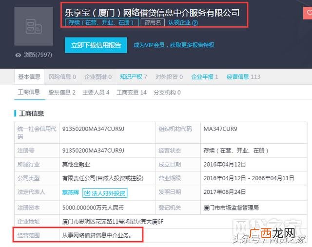Click the icon inside 法人对外投资 button
Viewport: 312px width, 247px height.
87,193
